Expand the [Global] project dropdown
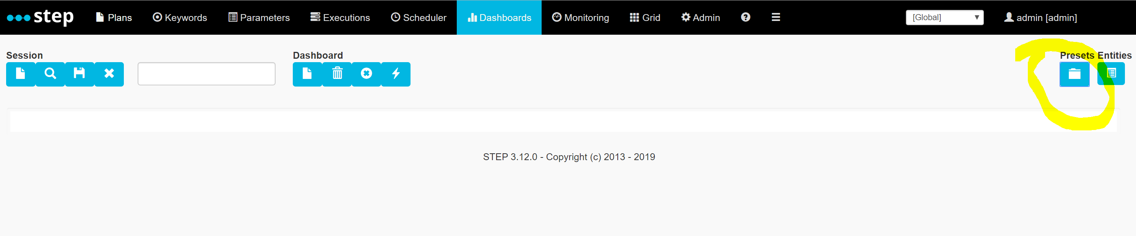This screenshot has width=1136, height=236. 945,18
